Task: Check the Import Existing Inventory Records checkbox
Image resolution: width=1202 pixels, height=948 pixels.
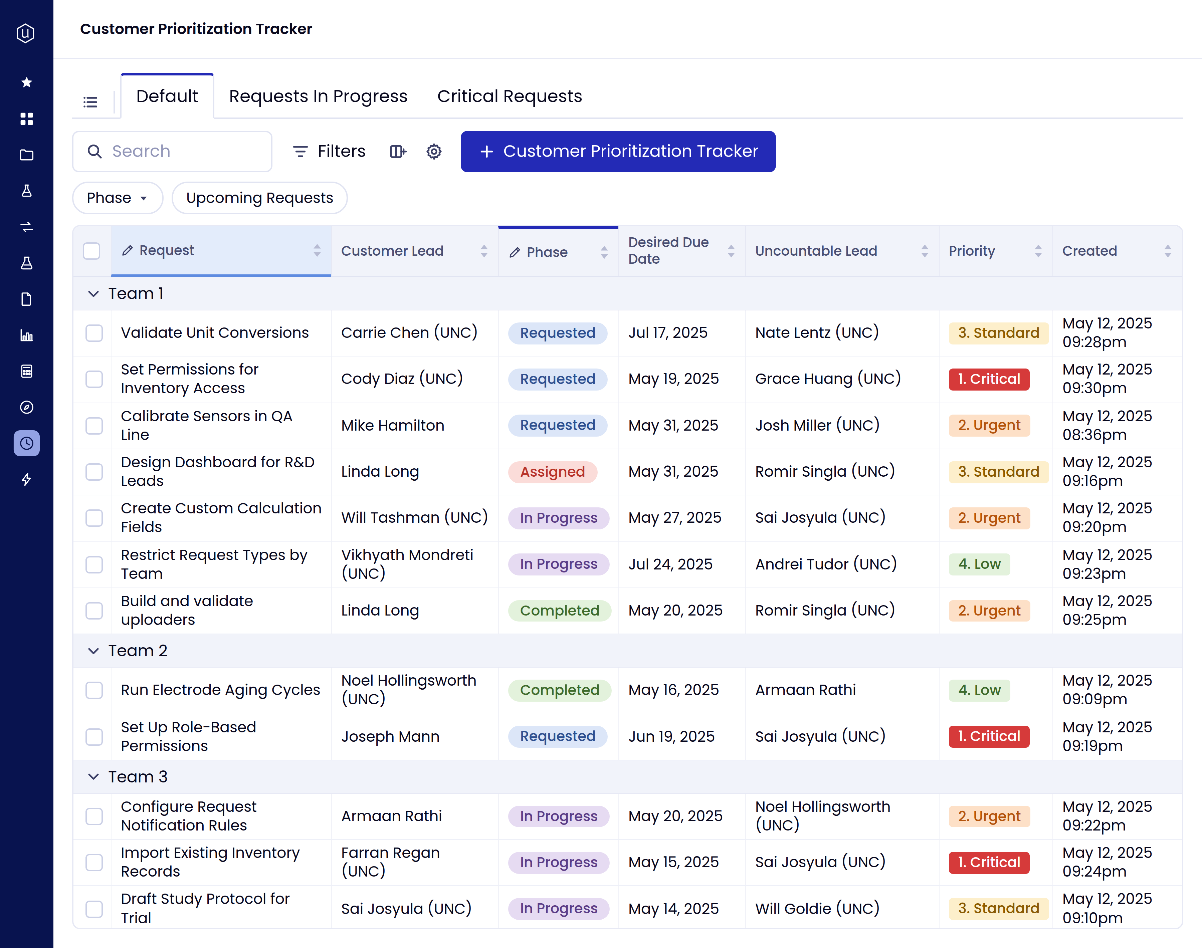Action: [x=94, y=863]
